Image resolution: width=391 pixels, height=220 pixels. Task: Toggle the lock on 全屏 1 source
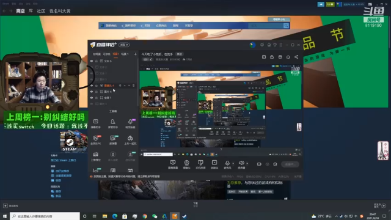(97, 98)
